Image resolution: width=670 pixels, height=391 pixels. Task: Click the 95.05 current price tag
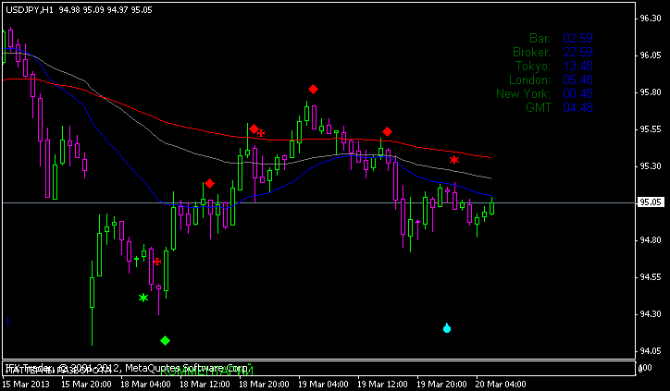pos(651,202)
